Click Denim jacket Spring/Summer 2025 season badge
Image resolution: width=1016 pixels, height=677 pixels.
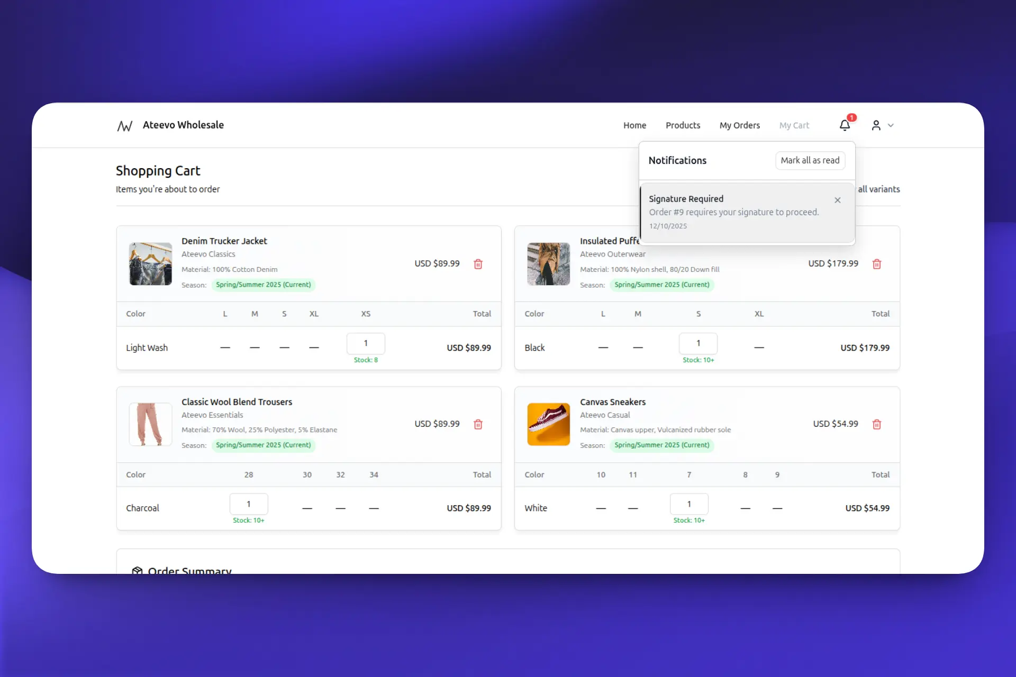coord(264,285)
